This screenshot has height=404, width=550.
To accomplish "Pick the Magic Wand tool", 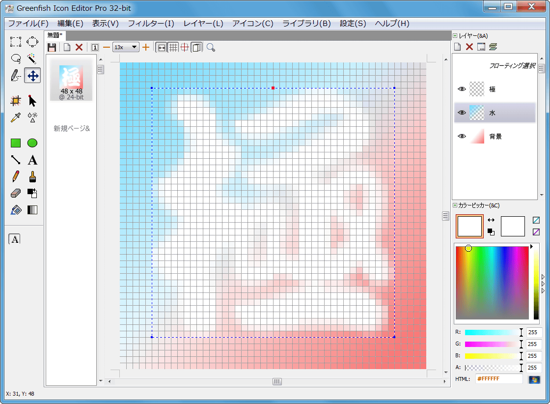I will tap(32, 58).
